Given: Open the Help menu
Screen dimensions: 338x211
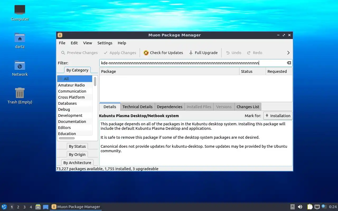Looking at the screenshot, I should (x=122, y=43).
